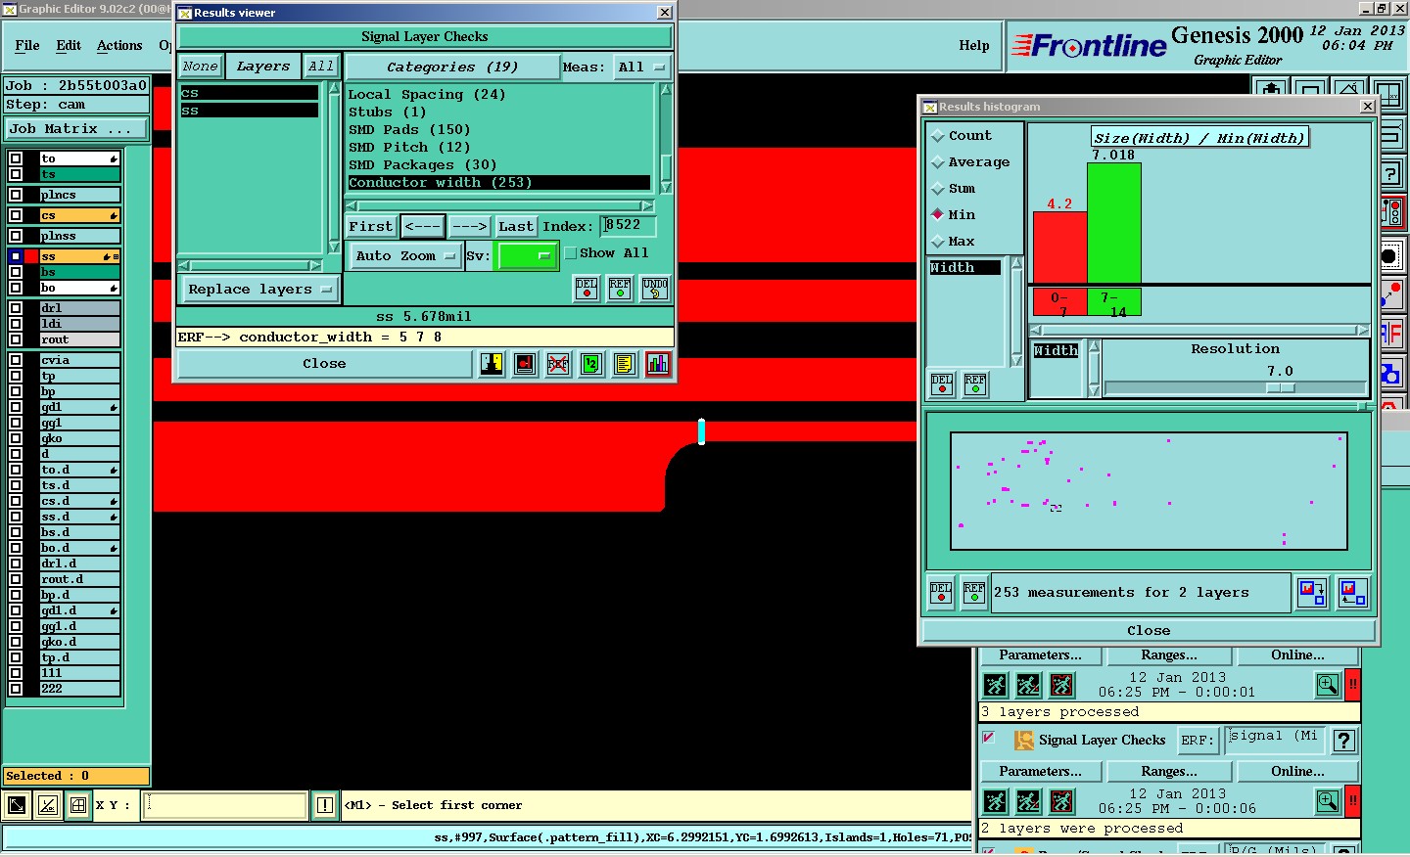The height and width of the screenshot is (857, 1410).
Task: Click the Index input field showing 8522
Action: coord(628,226)
